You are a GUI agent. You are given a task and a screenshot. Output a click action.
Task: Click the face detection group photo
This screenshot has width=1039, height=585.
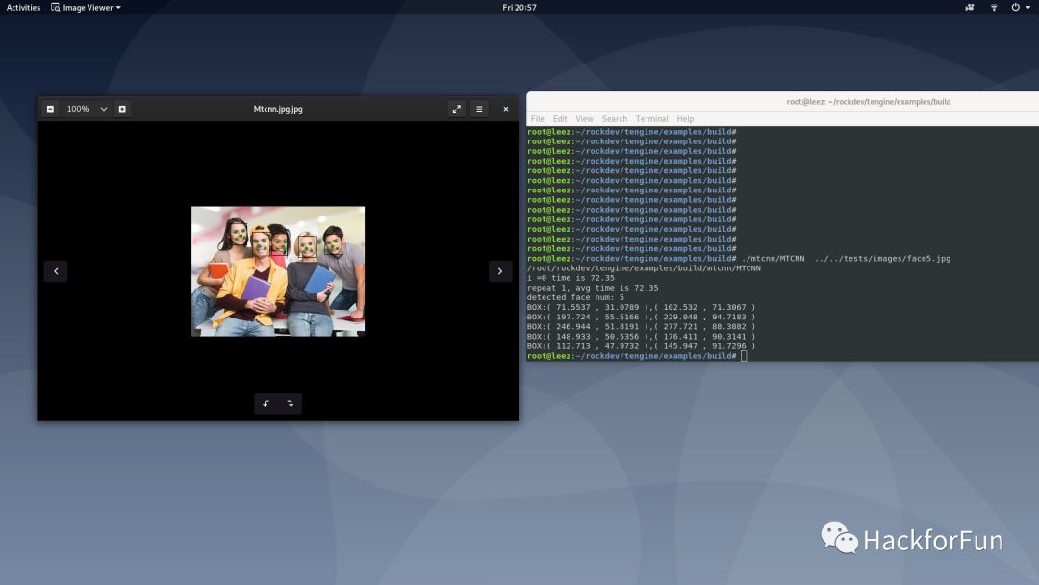click(x=278, y=271)
